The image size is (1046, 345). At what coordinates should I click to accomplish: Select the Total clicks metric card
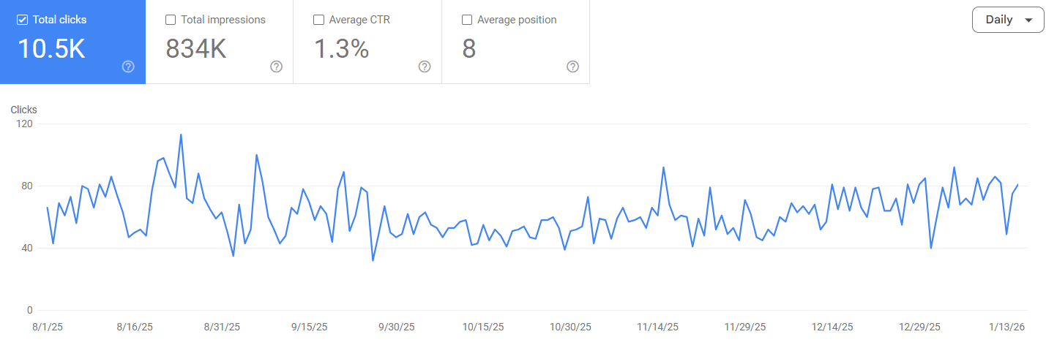click(73, 42)
